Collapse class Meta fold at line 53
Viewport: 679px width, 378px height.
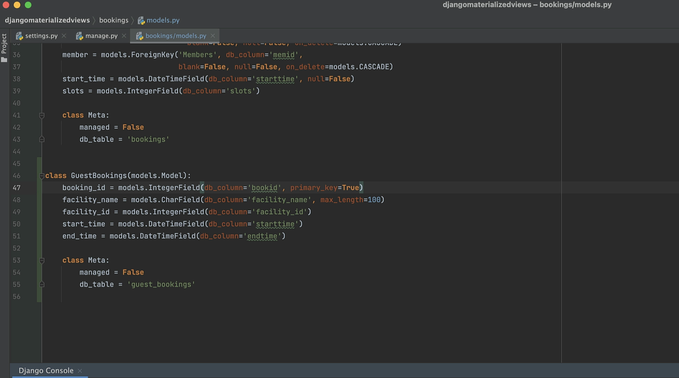pyautogui.click(x=42, y=260)
